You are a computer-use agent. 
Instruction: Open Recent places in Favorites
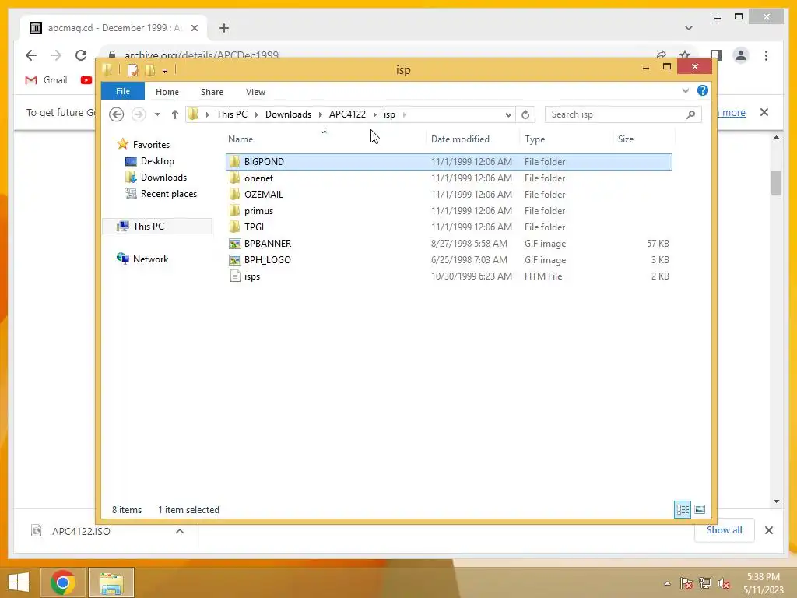pyautogui.click(x=160, y=194)
